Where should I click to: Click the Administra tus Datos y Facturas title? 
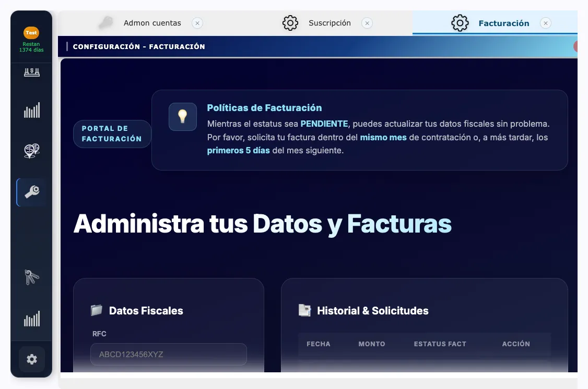(263, 224)
